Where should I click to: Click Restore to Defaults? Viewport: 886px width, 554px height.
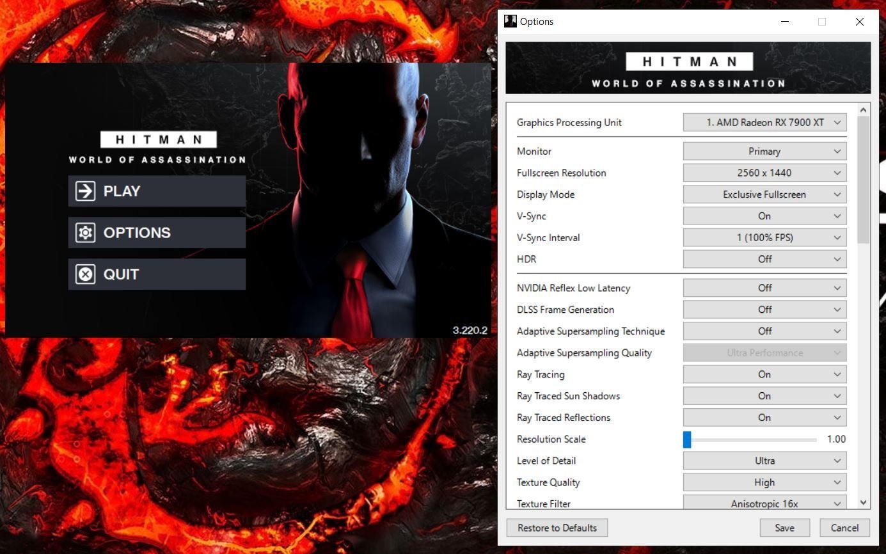[x=557, y=528]
